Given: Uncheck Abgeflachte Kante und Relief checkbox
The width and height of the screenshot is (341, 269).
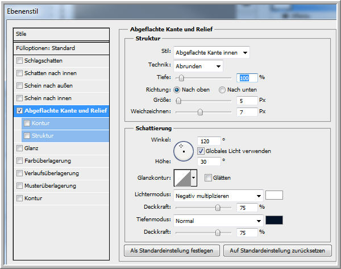Looking at the screenshot, I should click(19, 110).
